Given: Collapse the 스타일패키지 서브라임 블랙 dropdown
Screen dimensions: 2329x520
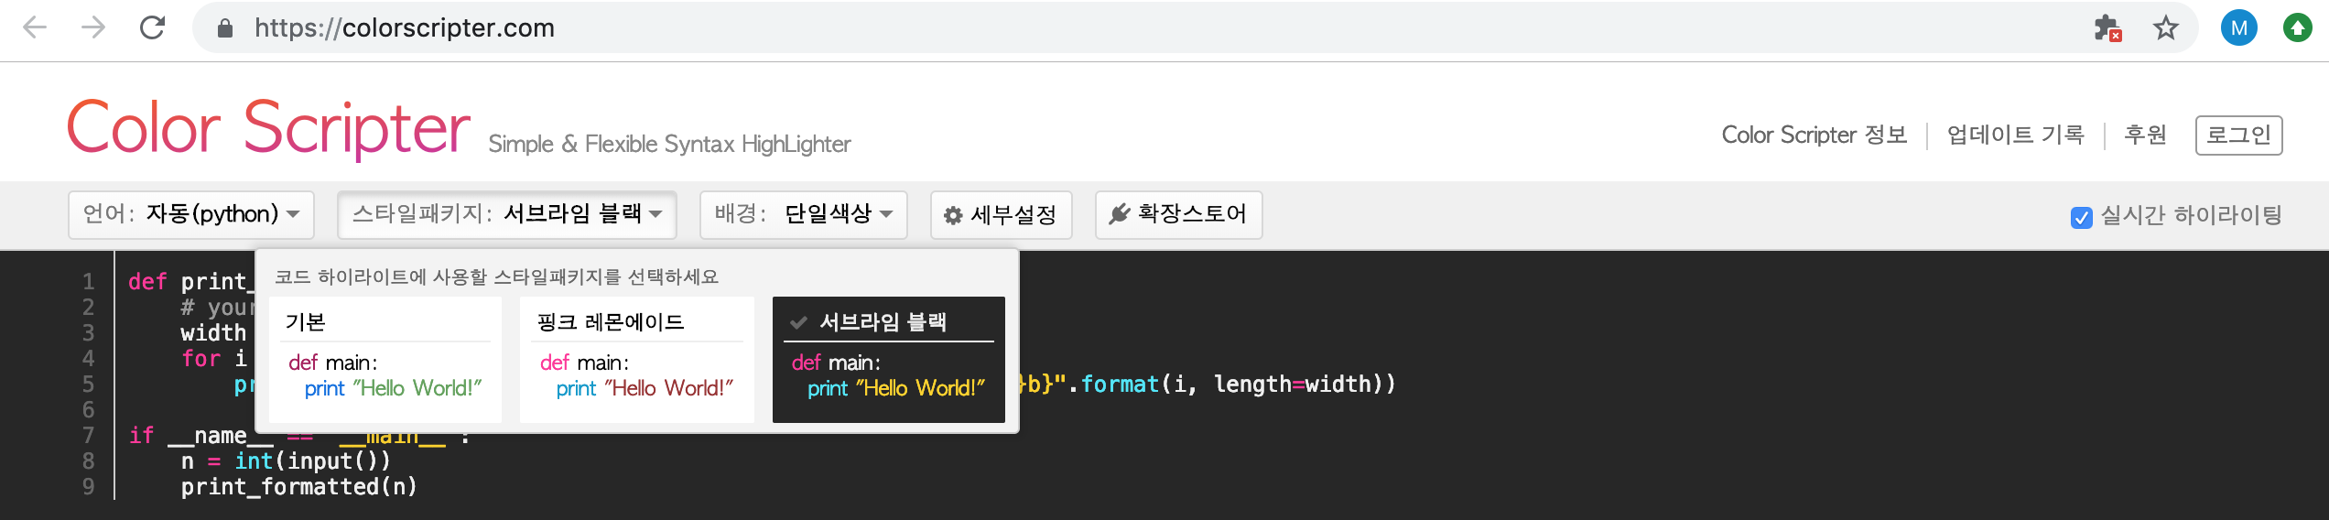Looking at the screenshot, I should pyautogui.click(x=507, y=214).
